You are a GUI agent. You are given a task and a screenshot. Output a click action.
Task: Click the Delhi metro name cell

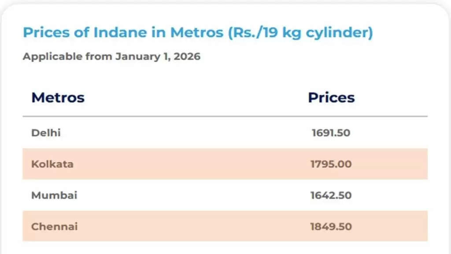pos(46,133)
